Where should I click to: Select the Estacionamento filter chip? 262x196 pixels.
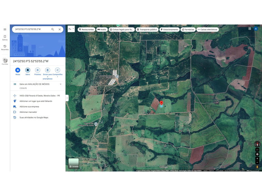pos(169,29)
